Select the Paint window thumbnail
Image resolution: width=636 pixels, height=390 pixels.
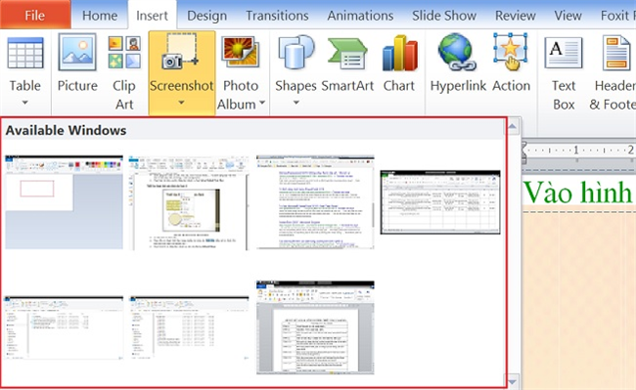point(64,202)
